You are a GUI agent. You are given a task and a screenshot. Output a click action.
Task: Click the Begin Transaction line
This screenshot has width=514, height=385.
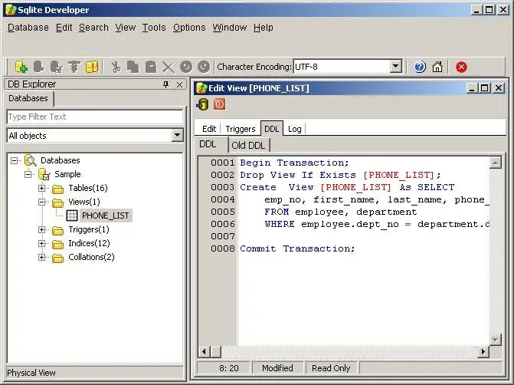294,163
